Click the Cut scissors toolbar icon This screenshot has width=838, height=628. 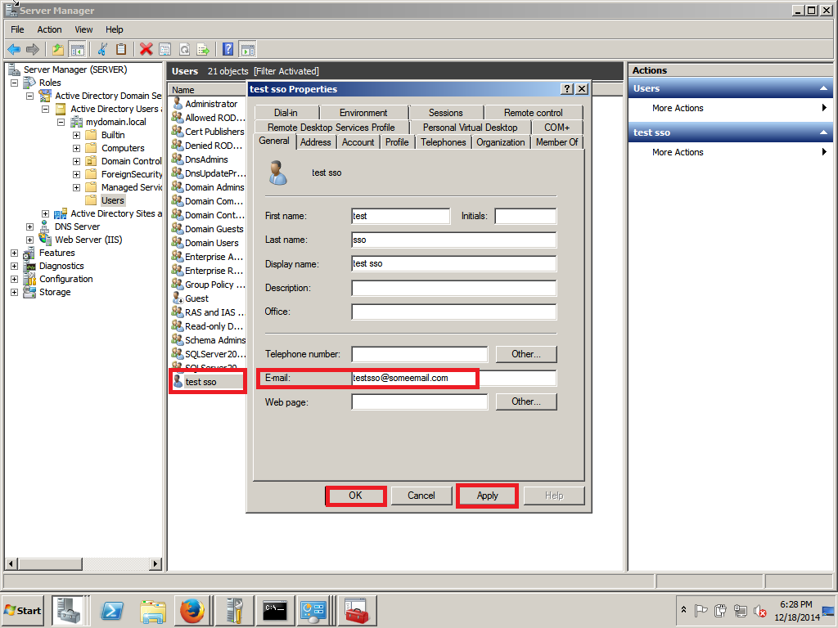(101, 49)
